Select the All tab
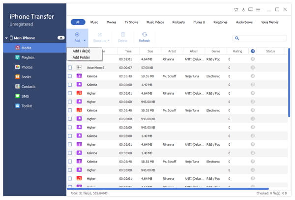 click(78, 22)
